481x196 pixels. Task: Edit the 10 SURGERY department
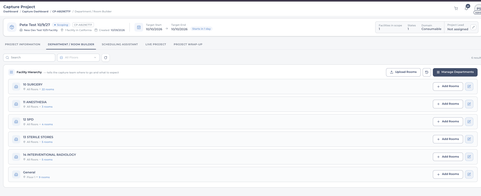click(469, 87)
